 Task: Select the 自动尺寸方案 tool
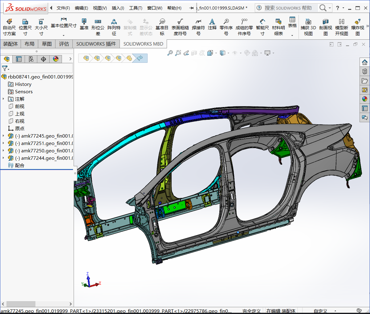coord(9,27)
